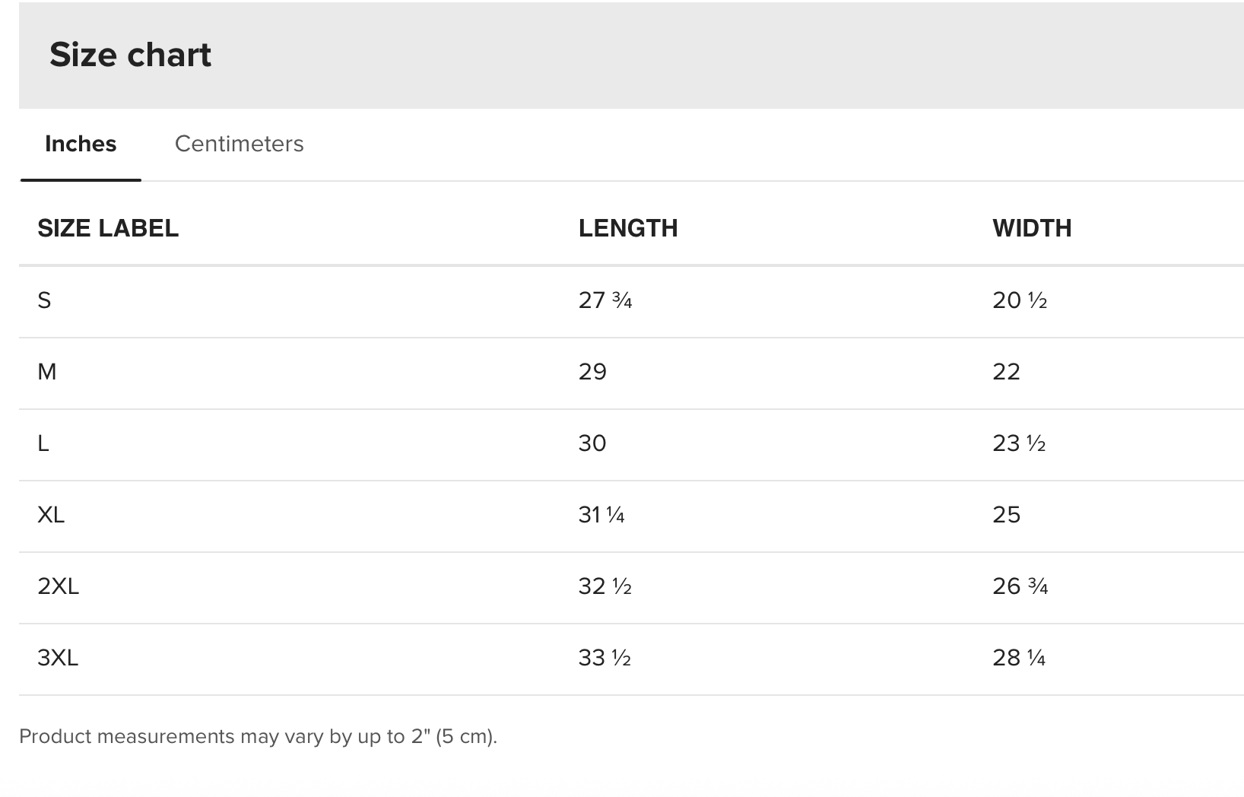Click the product measurements disclaimer text
The width and height of the screenshot is (1244, 797).
click(258, 737)
